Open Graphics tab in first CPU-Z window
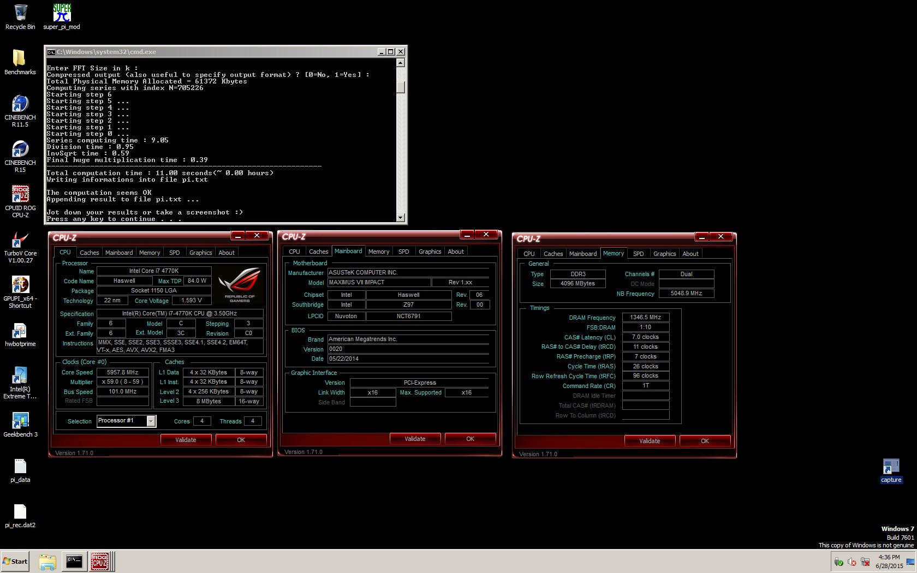This screenshot has height=573, width=917. click(201, 253)
